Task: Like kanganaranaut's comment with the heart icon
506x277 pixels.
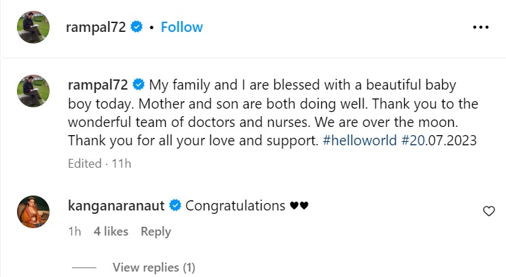Action: (x=488, y=211)
